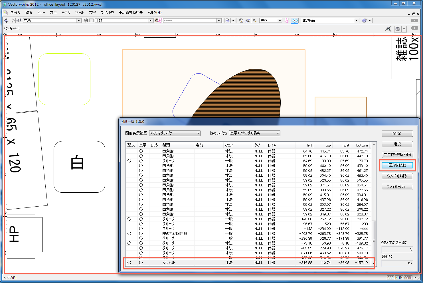Expand the tool bar arrow below view bar
The image size is (423, 283).
coord(415,28)
